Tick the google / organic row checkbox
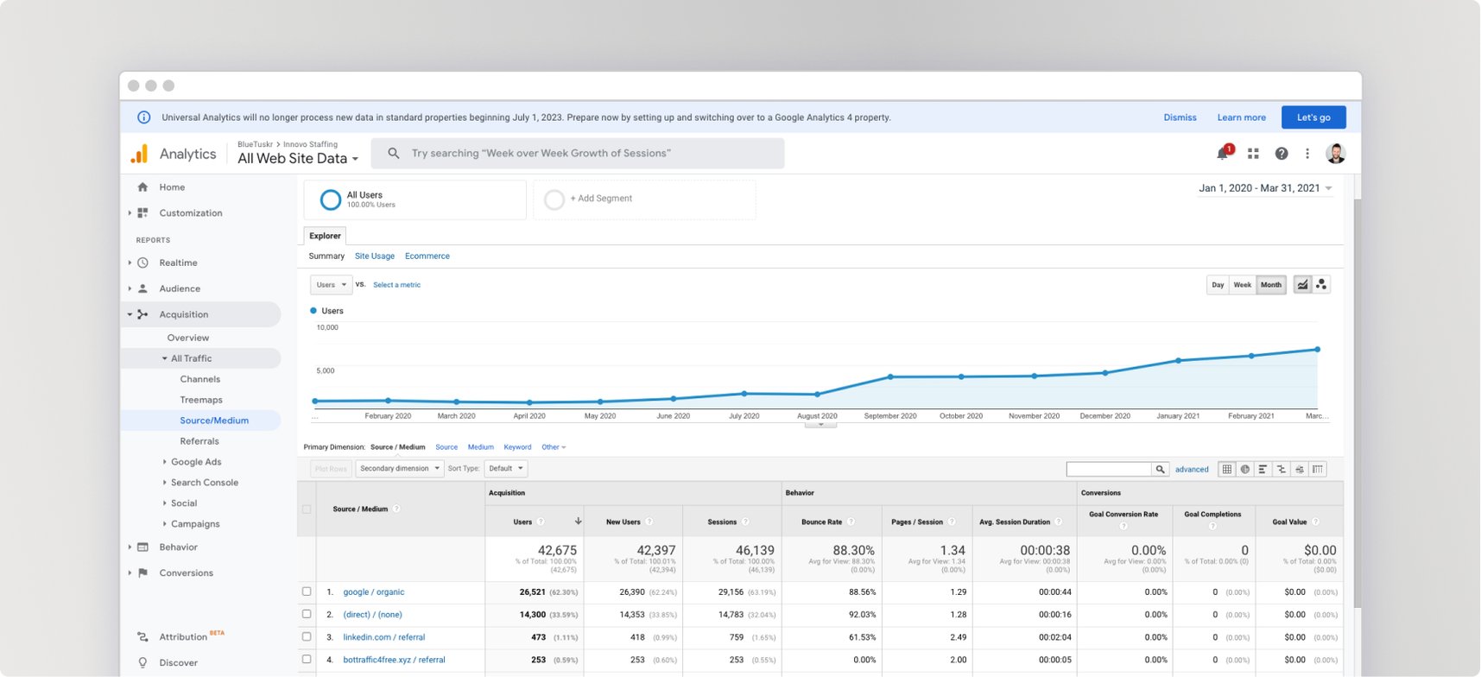This screenshot has width=1481, height=677. point(307,592)
